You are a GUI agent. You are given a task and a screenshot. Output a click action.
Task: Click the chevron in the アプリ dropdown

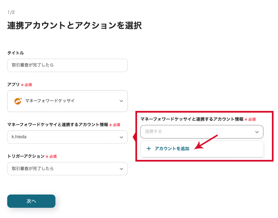tap(121, 101)
